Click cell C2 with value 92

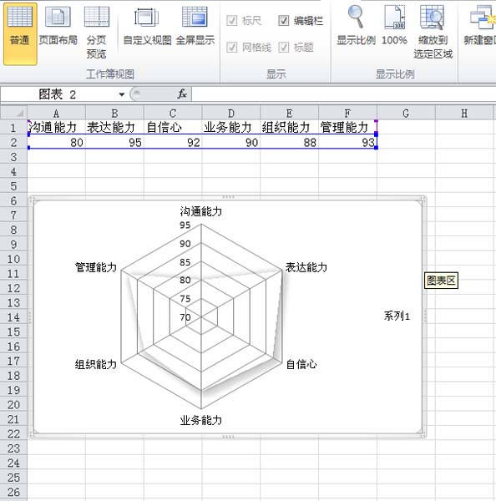(173, 142)
